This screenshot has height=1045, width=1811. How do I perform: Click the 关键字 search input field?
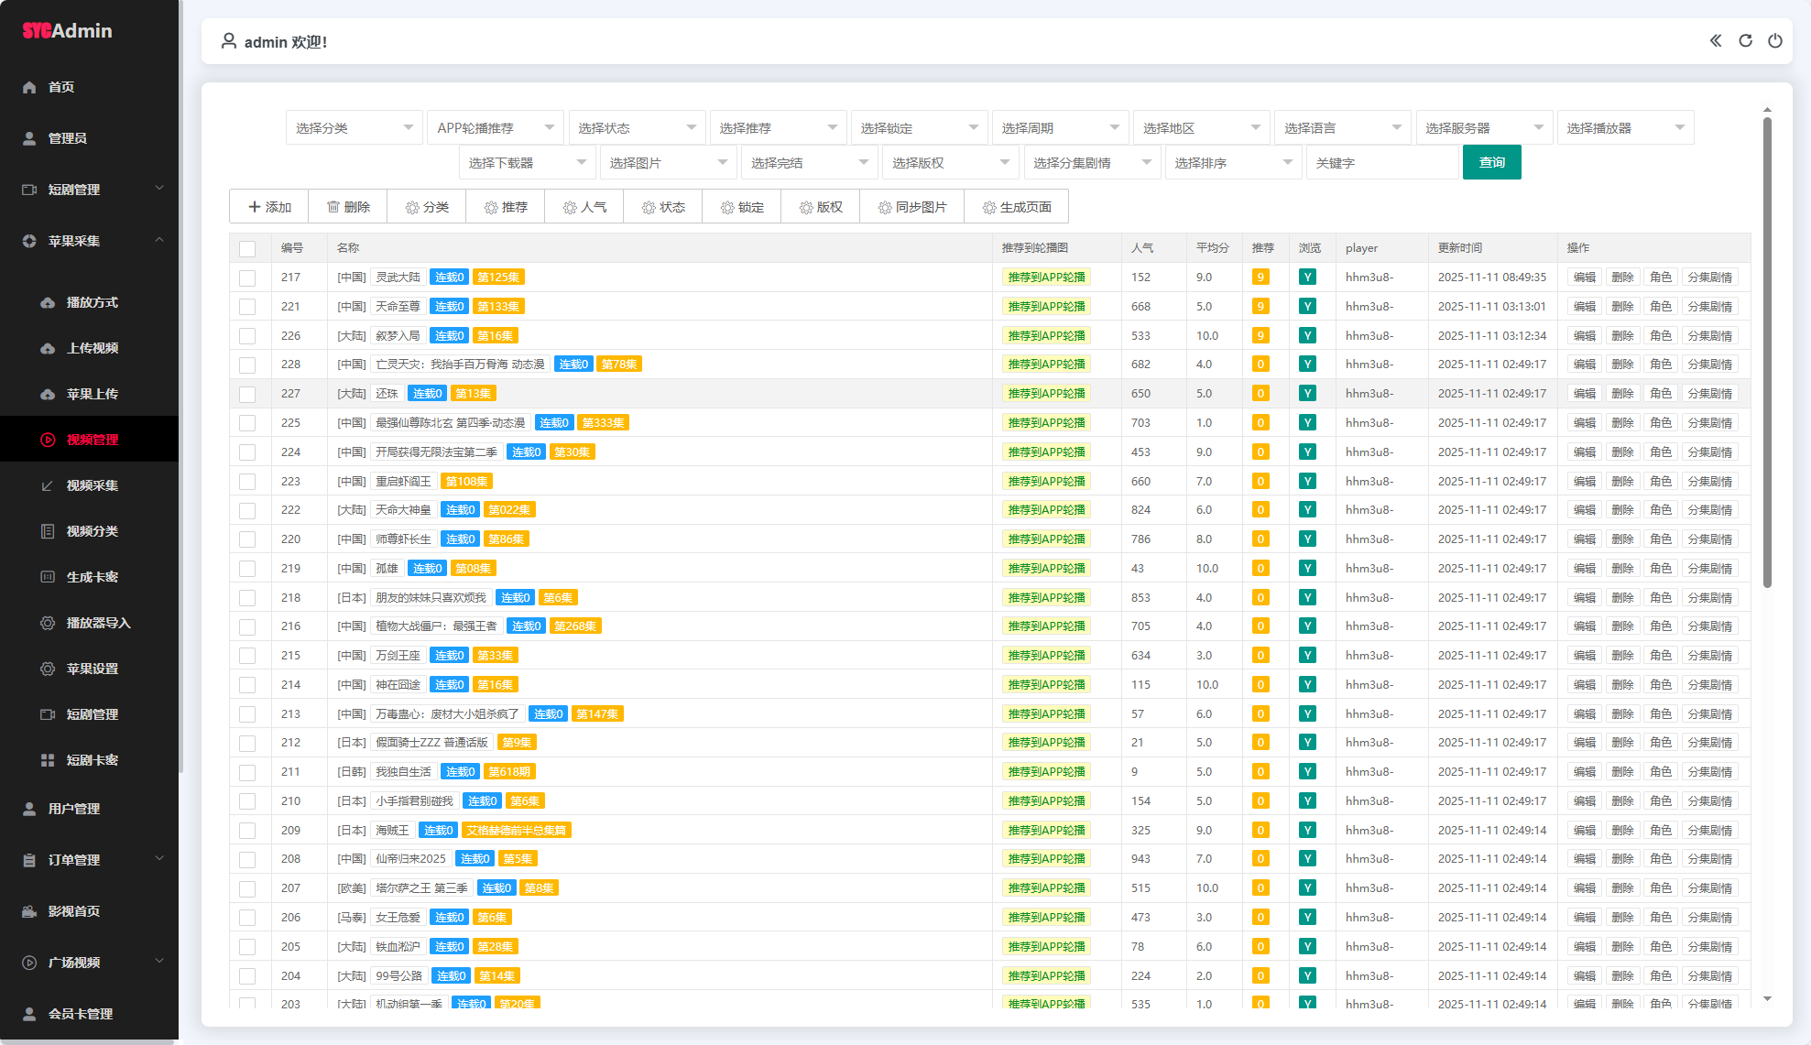click(1380, 162)
